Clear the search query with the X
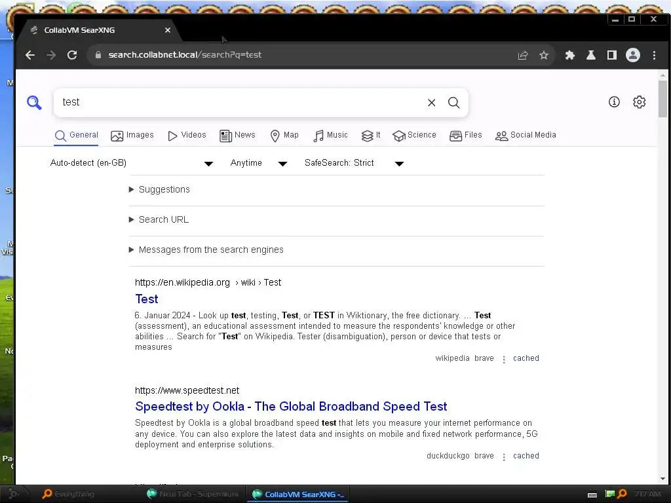 pos(431,103)
